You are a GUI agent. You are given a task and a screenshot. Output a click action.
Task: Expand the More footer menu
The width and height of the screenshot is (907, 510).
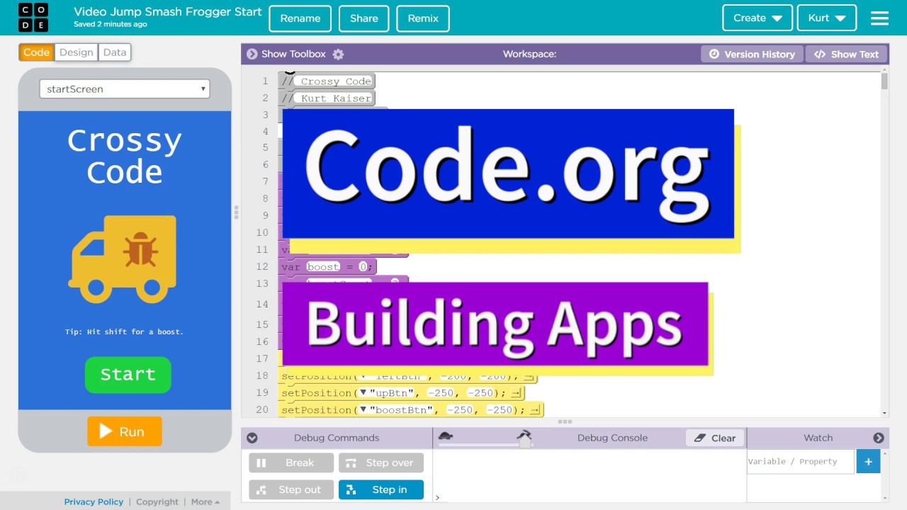205,501
